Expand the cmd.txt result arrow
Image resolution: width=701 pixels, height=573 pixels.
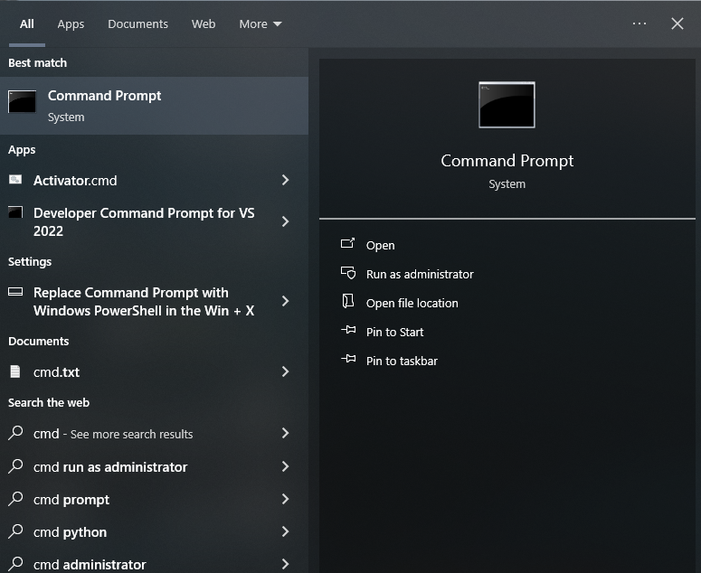(285, 371)
